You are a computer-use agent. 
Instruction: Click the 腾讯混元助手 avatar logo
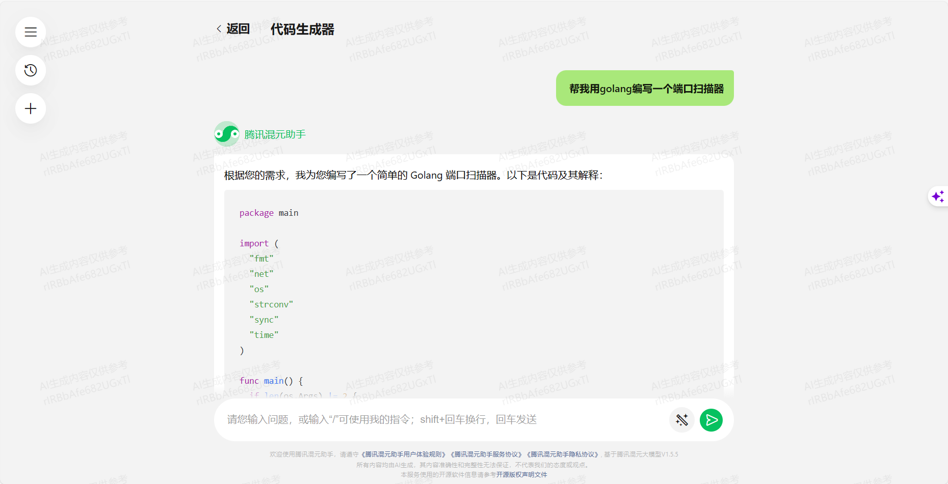pos(227,134)
